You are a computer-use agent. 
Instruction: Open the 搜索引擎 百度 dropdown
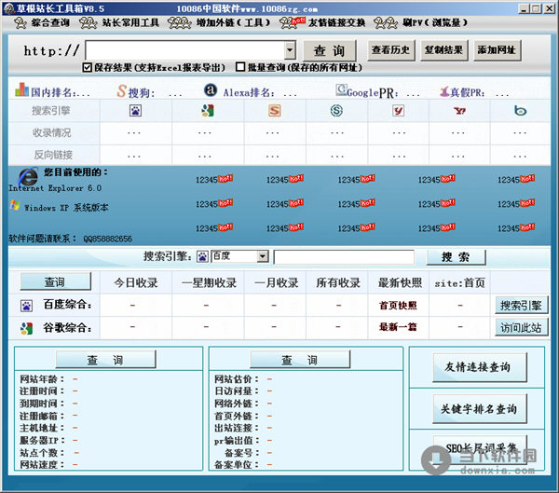pyautogui.click(x=262, y=256)
